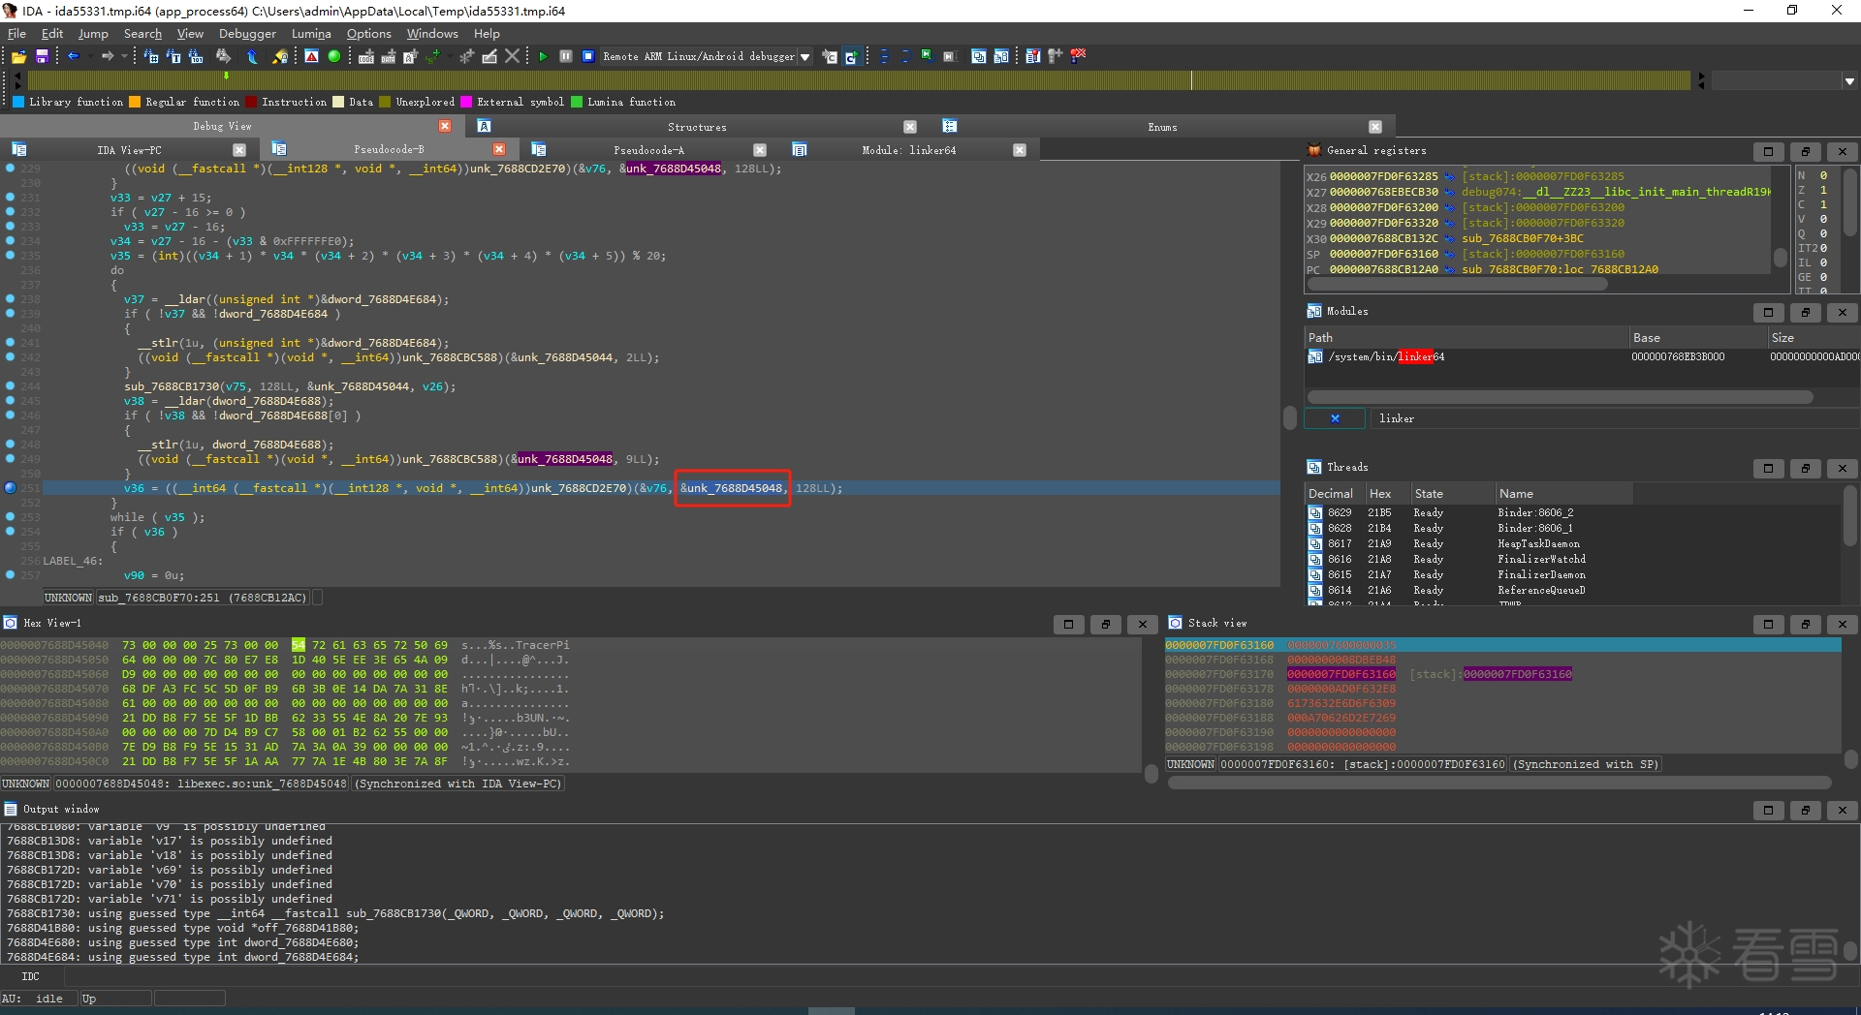Click the Open file folder icon

[18, 57]
